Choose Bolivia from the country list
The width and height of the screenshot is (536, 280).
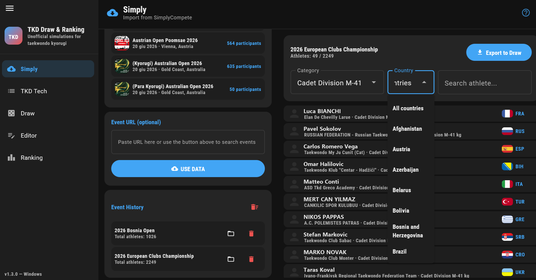[411, 211]
